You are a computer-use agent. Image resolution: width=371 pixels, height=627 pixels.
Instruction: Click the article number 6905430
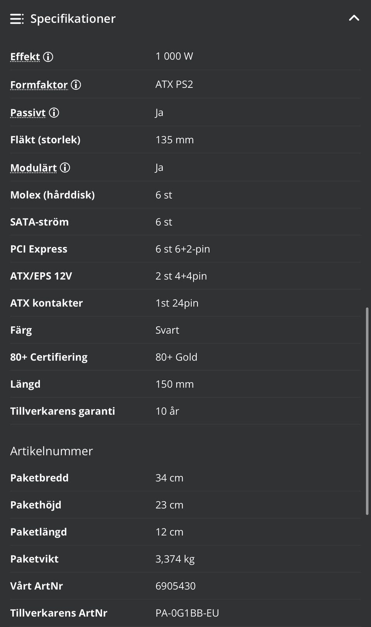tap(175, 586)
